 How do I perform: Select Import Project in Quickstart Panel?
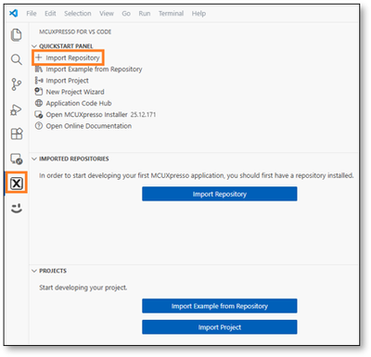67,81
